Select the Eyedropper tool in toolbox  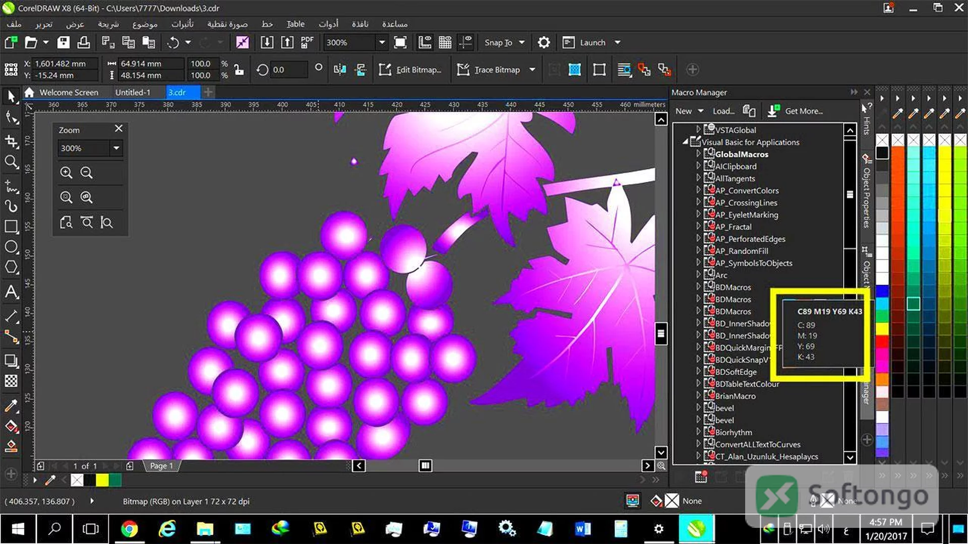[x=11, y=405]
